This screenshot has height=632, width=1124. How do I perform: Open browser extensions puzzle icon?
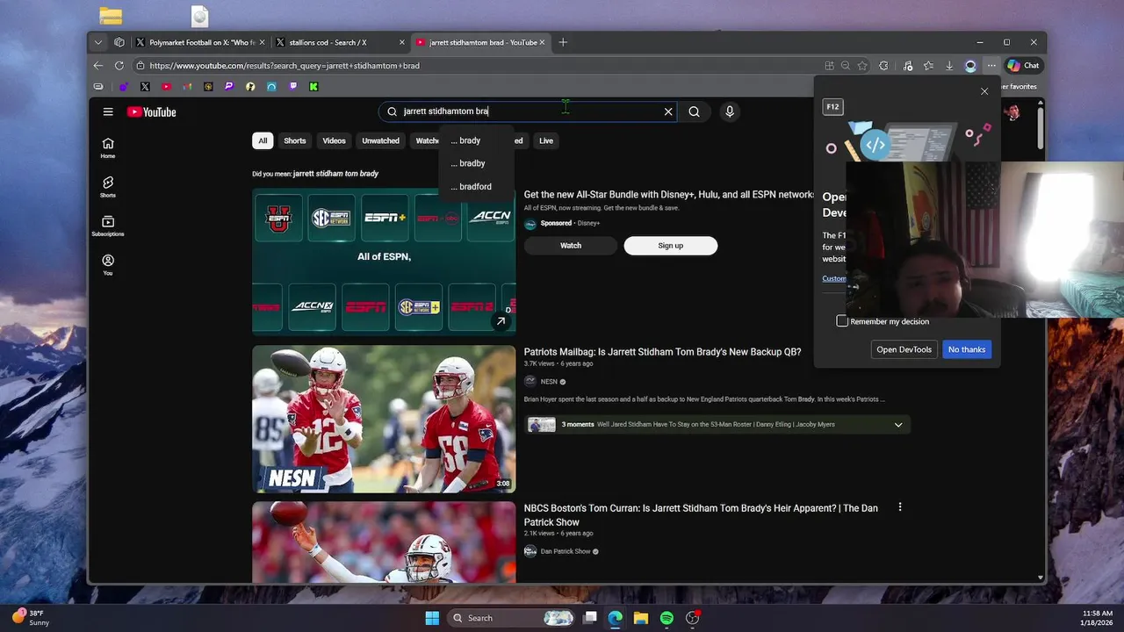(x=883, y=65)
